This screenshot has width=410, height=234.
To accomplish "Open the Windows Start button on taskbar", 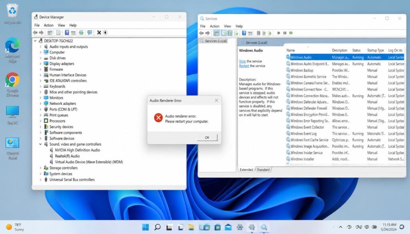I will pyautogui.click(x=145, y=227).
